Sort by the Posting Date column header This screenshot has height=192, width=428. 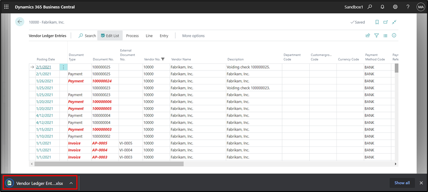(46, 59)
